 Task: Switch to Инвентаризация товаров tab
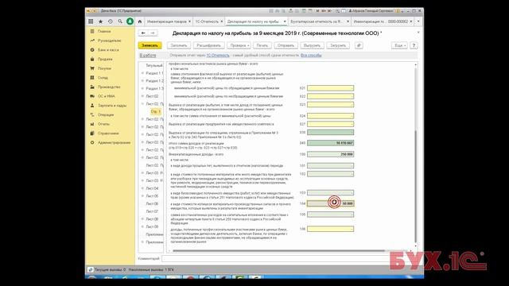[x=166, y=21]
